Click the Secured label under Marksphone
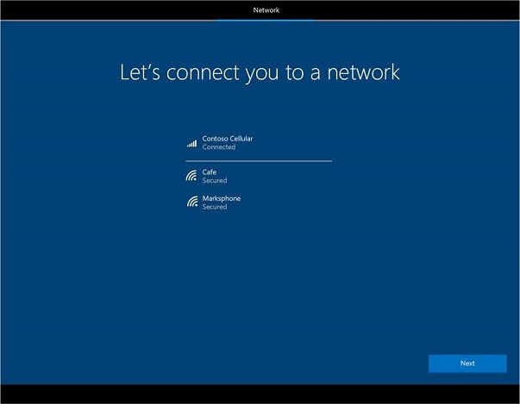Viewport: 520px width, 404px height. [x=215, y=207]
